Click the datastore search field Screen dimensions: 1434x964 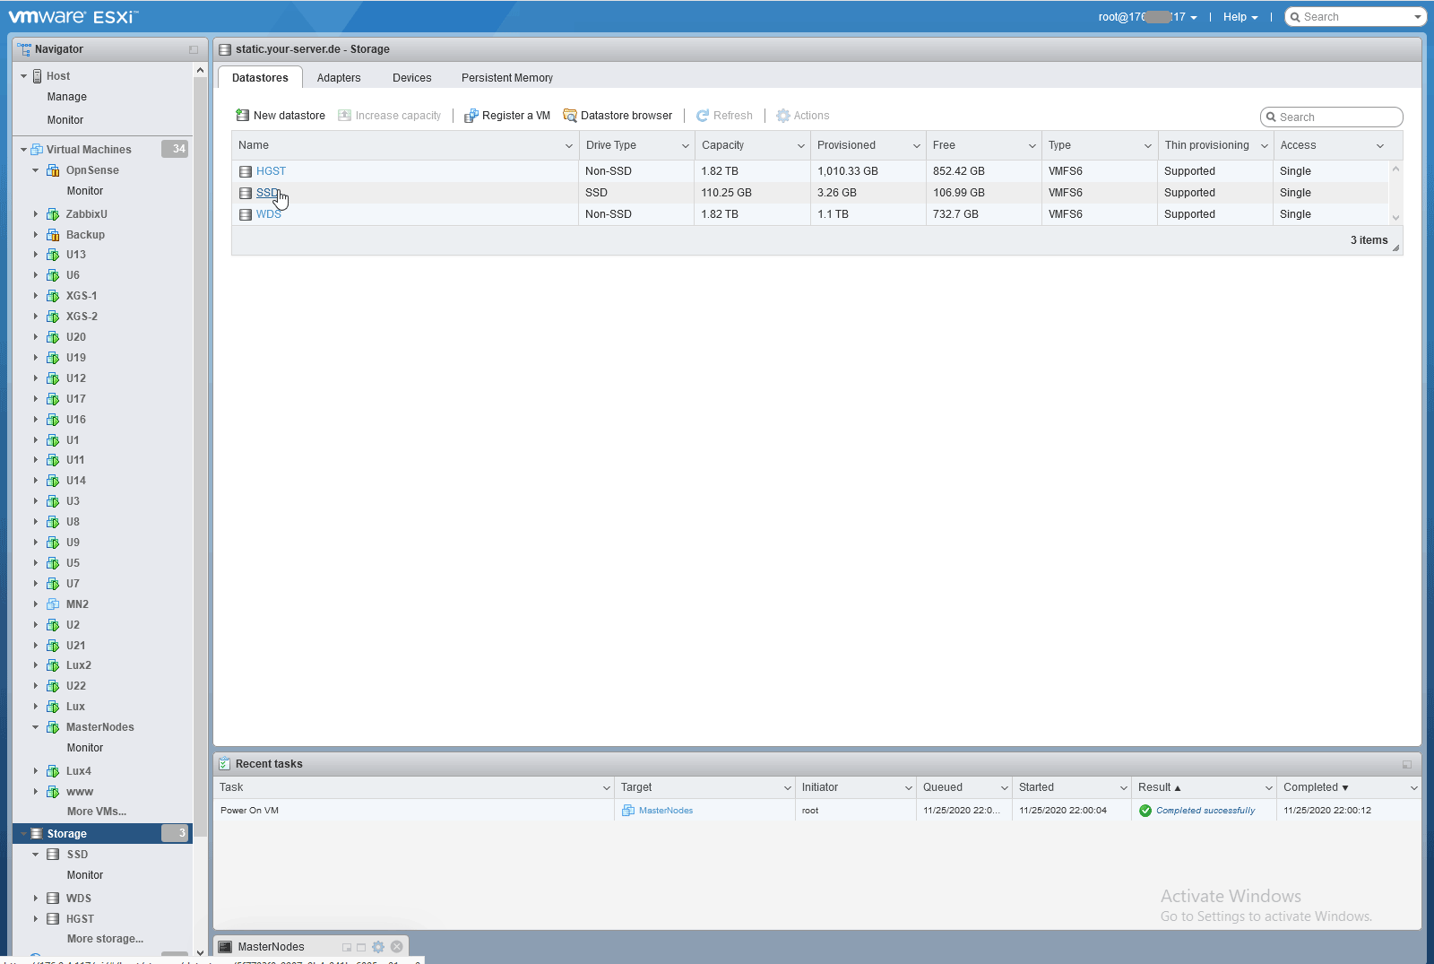click(1332, 117)
